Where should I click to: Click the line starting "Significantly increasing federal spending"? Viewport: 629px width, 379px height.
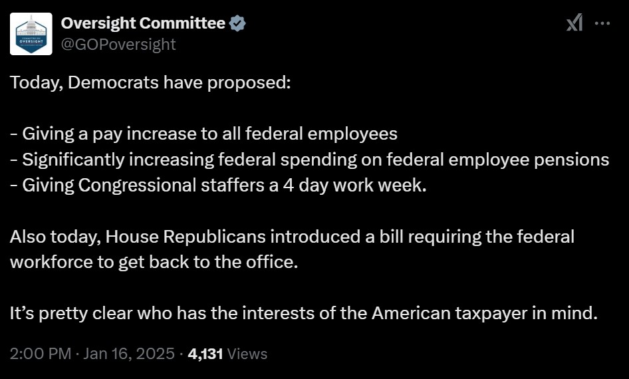point(309,160)
